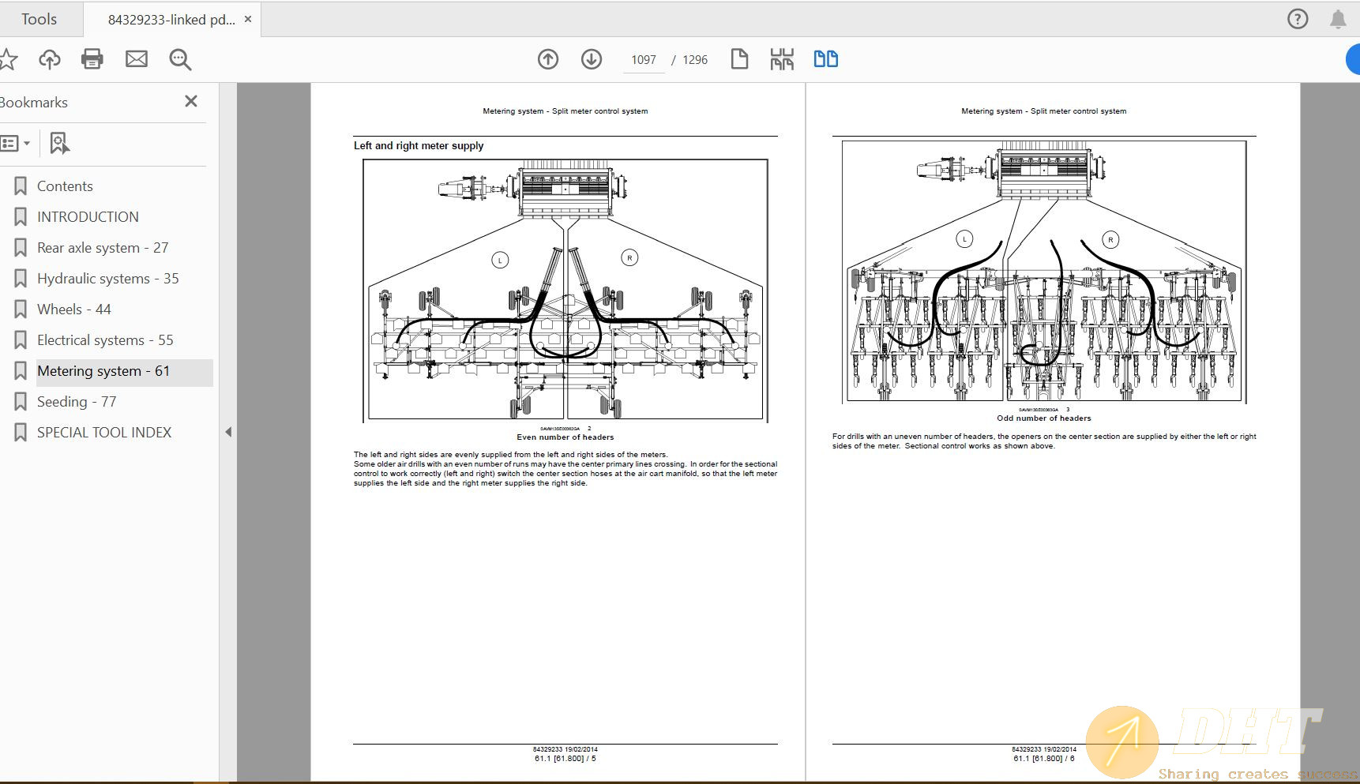Screen dimensions: 1360x784
Task: Click the 'Odd number of headers' caption
Action: click(x=1044, y=418)
